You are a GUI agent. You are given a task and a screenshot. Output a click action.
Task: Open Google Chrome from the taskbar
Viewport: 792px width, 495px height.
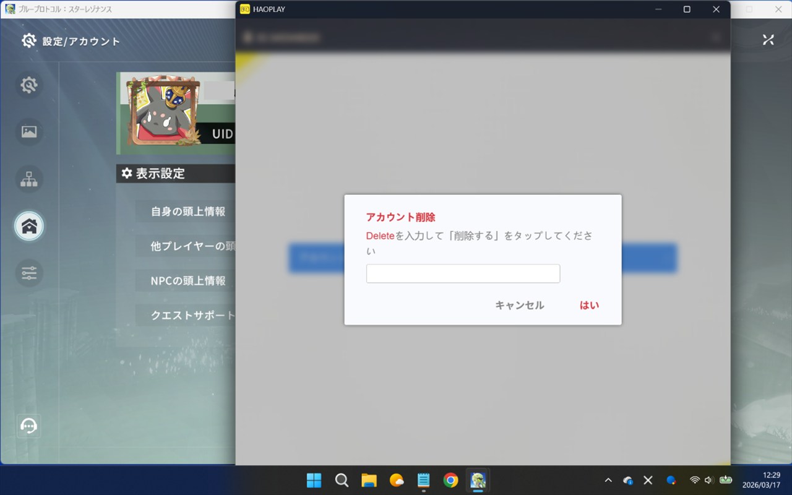[450, 480]
